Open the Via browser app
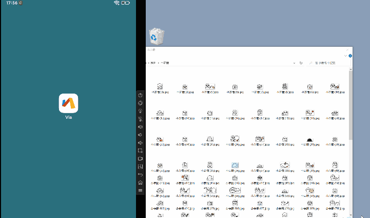Viewport: 370px width, 218px height. click(x=68, y=103)
